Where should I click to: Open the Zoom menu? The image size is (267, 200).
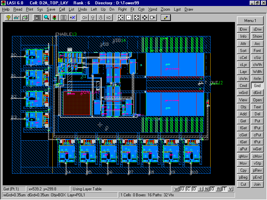pyautogui.click(x=165, y=9)
